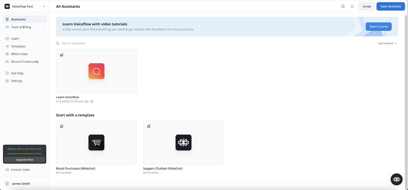Click the Assistants sidebar icon
The height and width of the screenshot is (190, 408).
(7, 19)
